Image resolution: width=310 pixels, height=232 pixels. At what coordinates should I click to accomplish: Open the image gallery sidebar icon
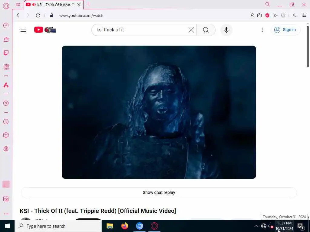6,199
